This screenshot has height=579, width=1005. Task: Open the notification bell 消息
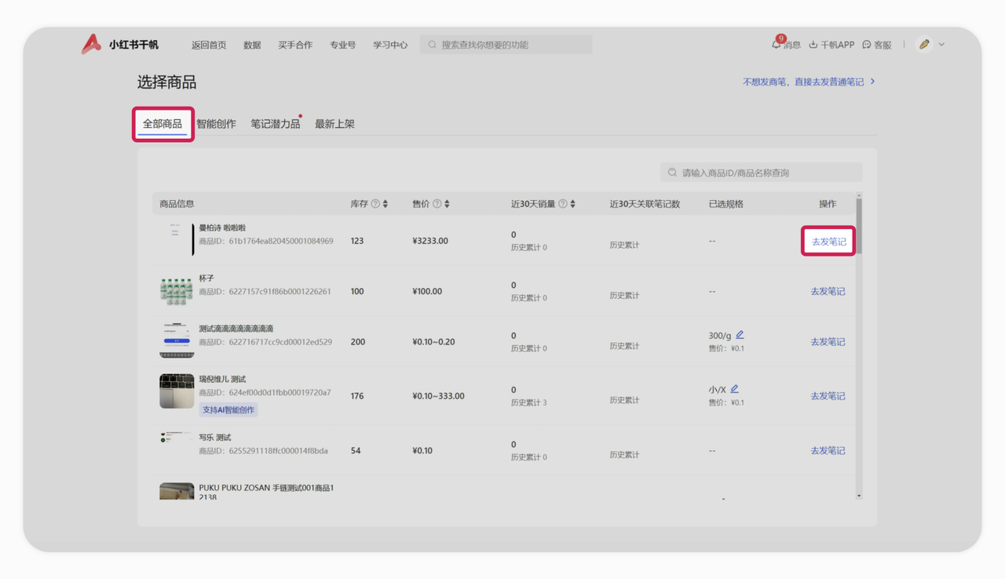(777, 45)
